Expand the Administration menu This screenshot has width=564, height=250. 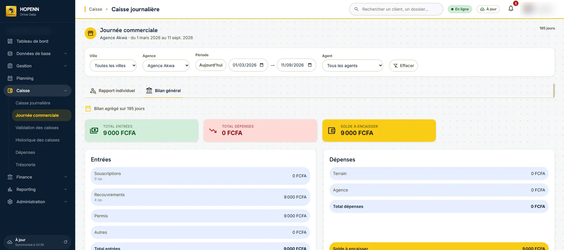pyautogui.click(x=66, y=202)
